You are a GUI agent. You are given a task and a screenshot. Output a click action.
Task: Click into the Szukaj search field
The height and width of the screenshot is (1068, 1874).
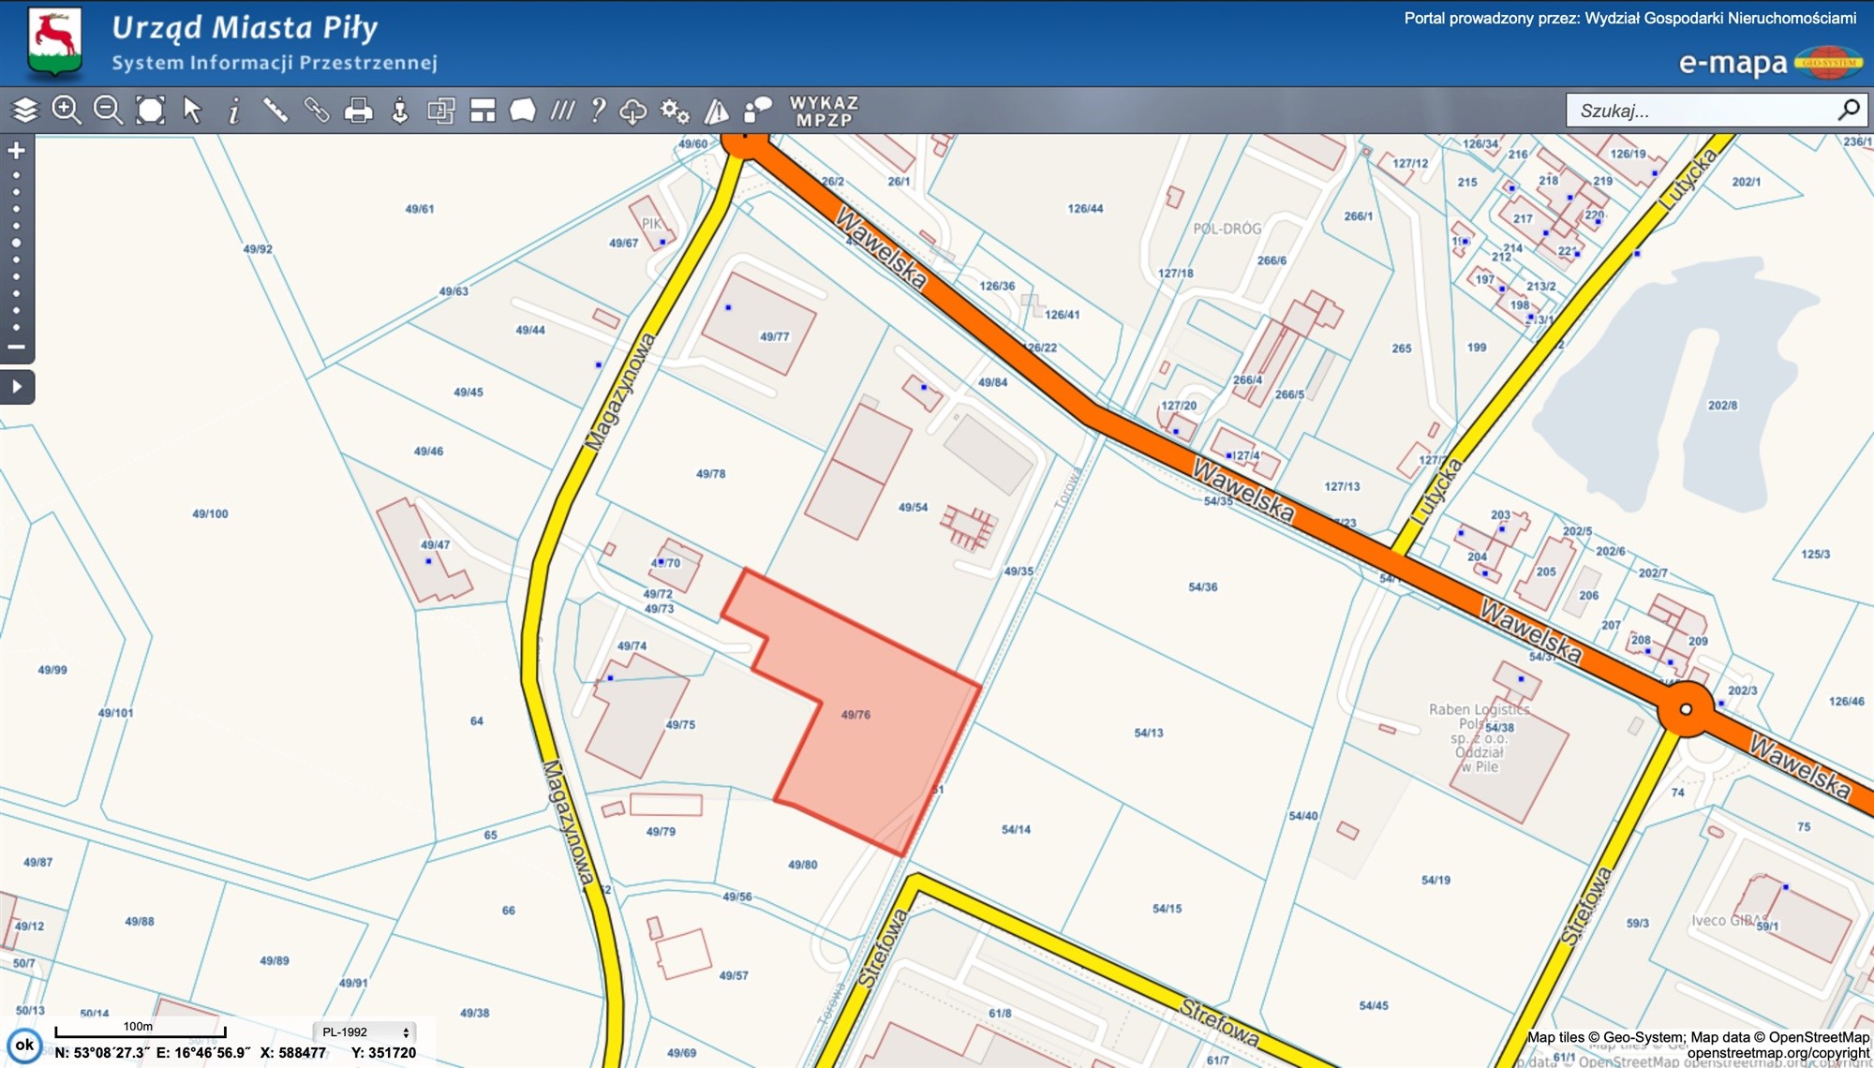pos(1702,111)
